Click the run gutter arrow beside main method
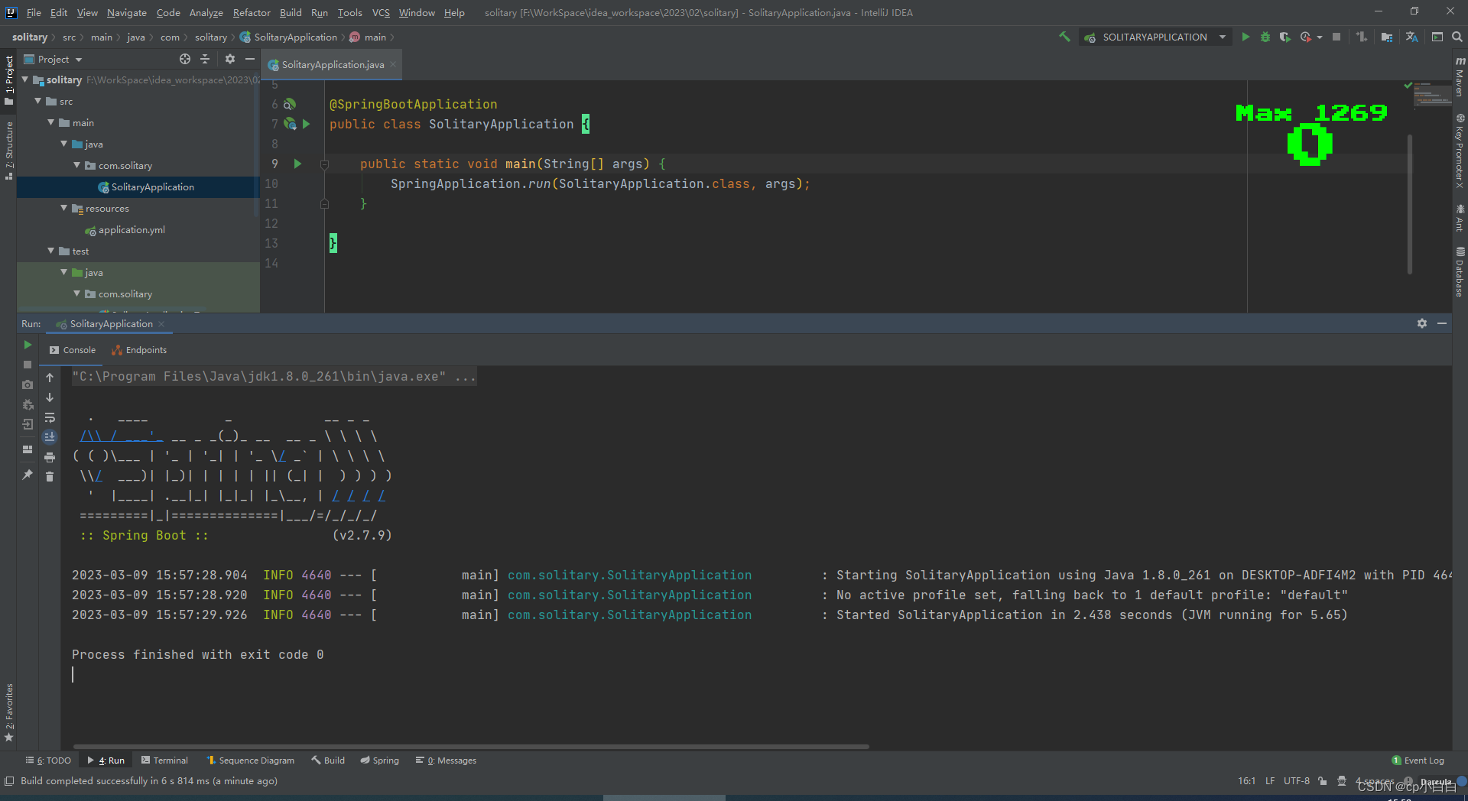Viewport: 1468px width, 801px height. click(x=298, y=164)
